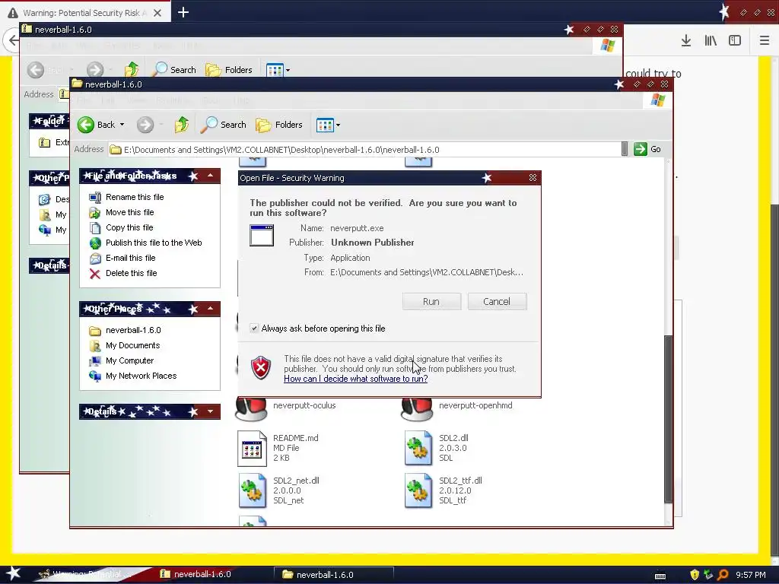Click the green Back arrow in front window
The image size is (779, 584).
click(x=85, y=125)
